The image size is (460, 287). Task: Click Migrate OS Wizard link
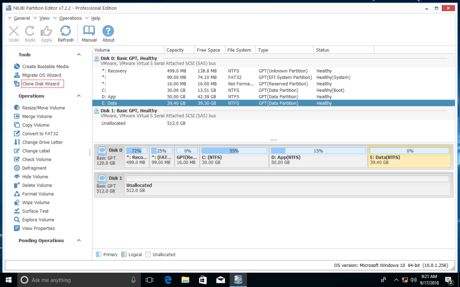coord(41,75)
